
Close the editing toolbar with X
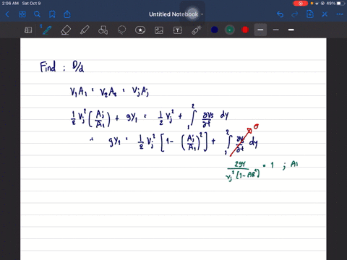[x=325, y=14]
